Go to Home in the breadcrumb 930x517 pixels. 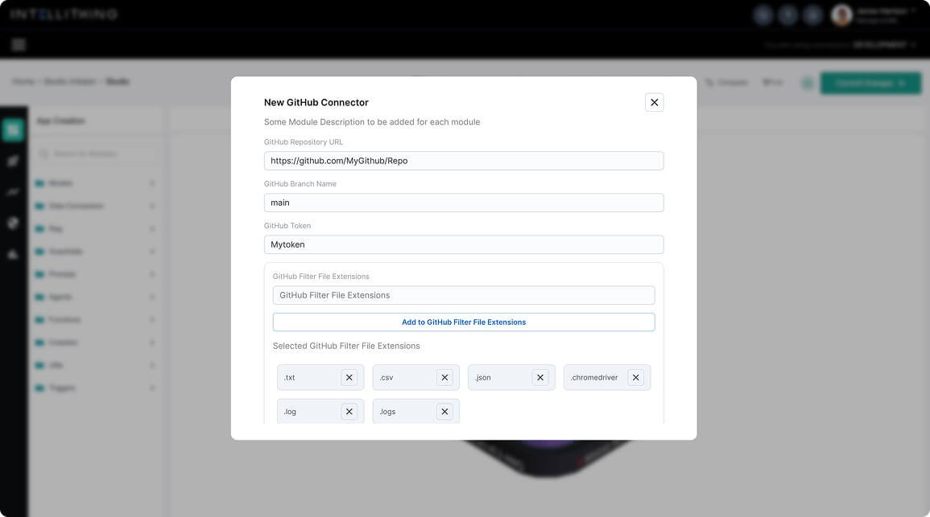click(23, 81)
